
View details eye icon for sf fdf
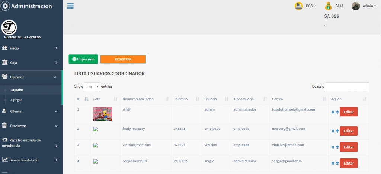(x=337, y=112)
